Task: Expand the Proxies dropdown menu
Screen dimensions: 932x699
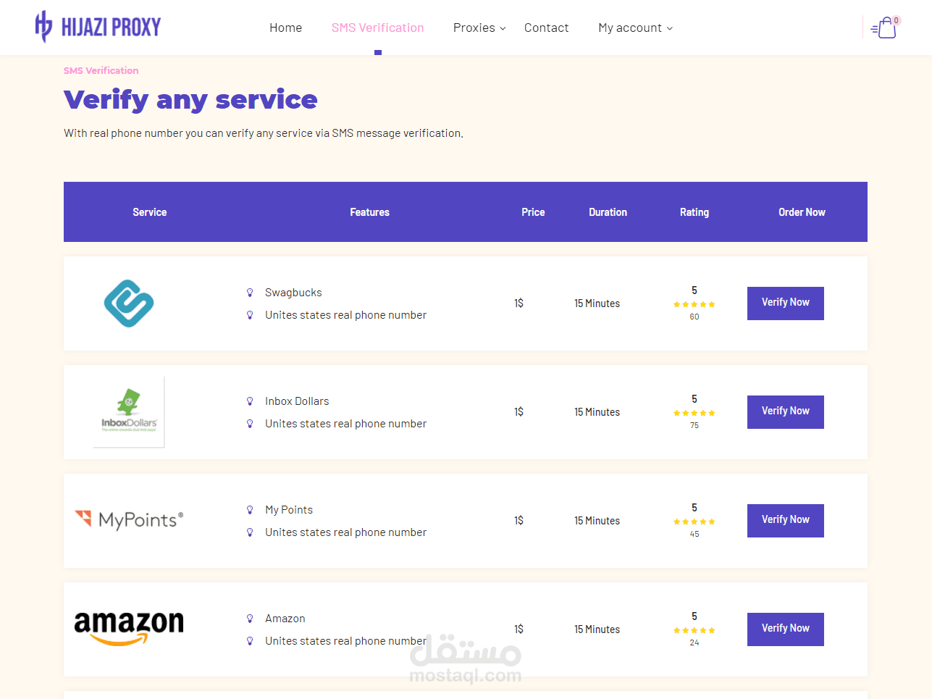Action: [x=479, y=28]
